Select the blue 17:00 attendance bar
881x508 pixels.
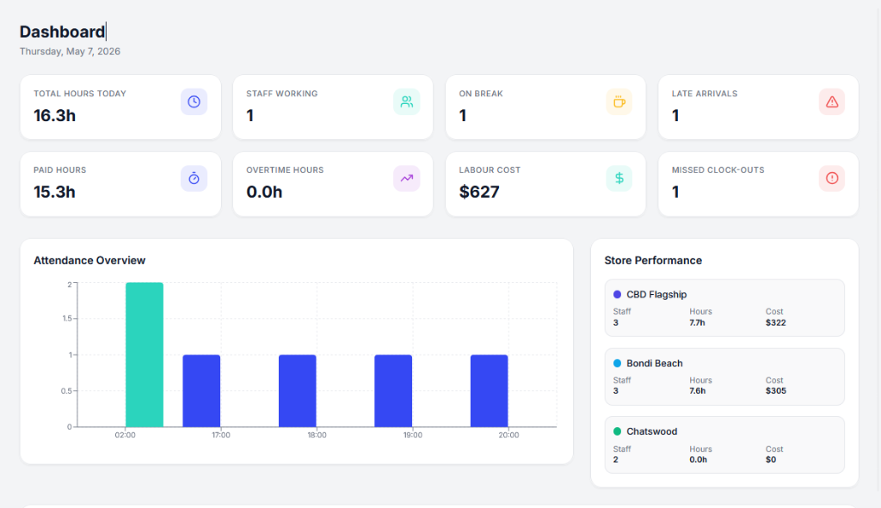click(x=201, y=391)
